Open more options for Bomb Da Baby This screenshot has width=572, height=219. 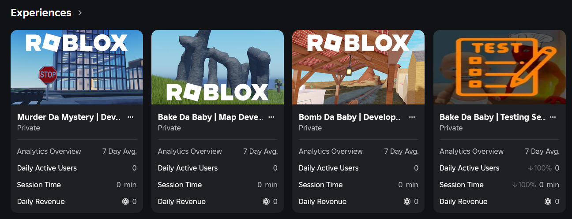(x=412, y=117)
